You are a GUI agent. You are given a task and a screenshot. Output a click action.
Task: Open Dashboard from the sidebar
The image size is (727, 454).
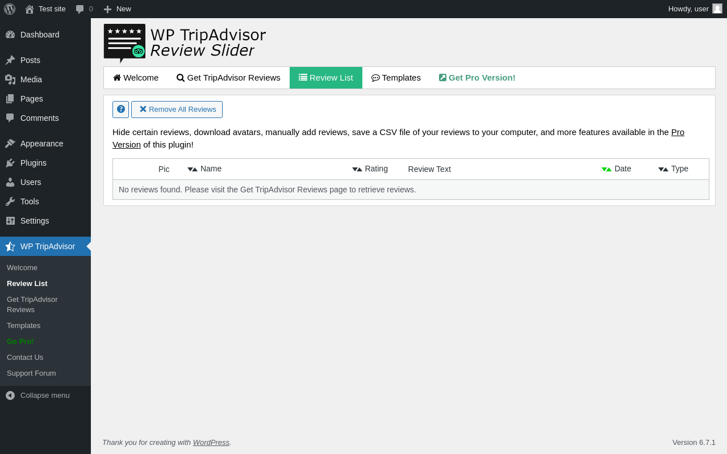point(40,35)
